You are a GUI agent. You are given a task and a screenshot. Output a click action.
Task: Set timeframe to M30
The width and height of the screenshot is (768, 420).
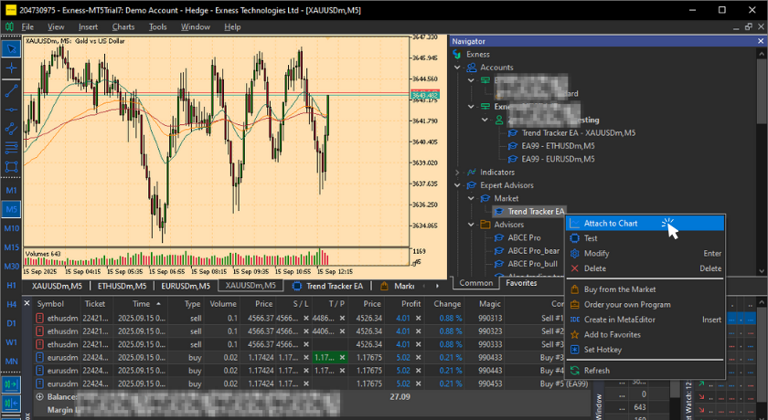coord(11,267)
